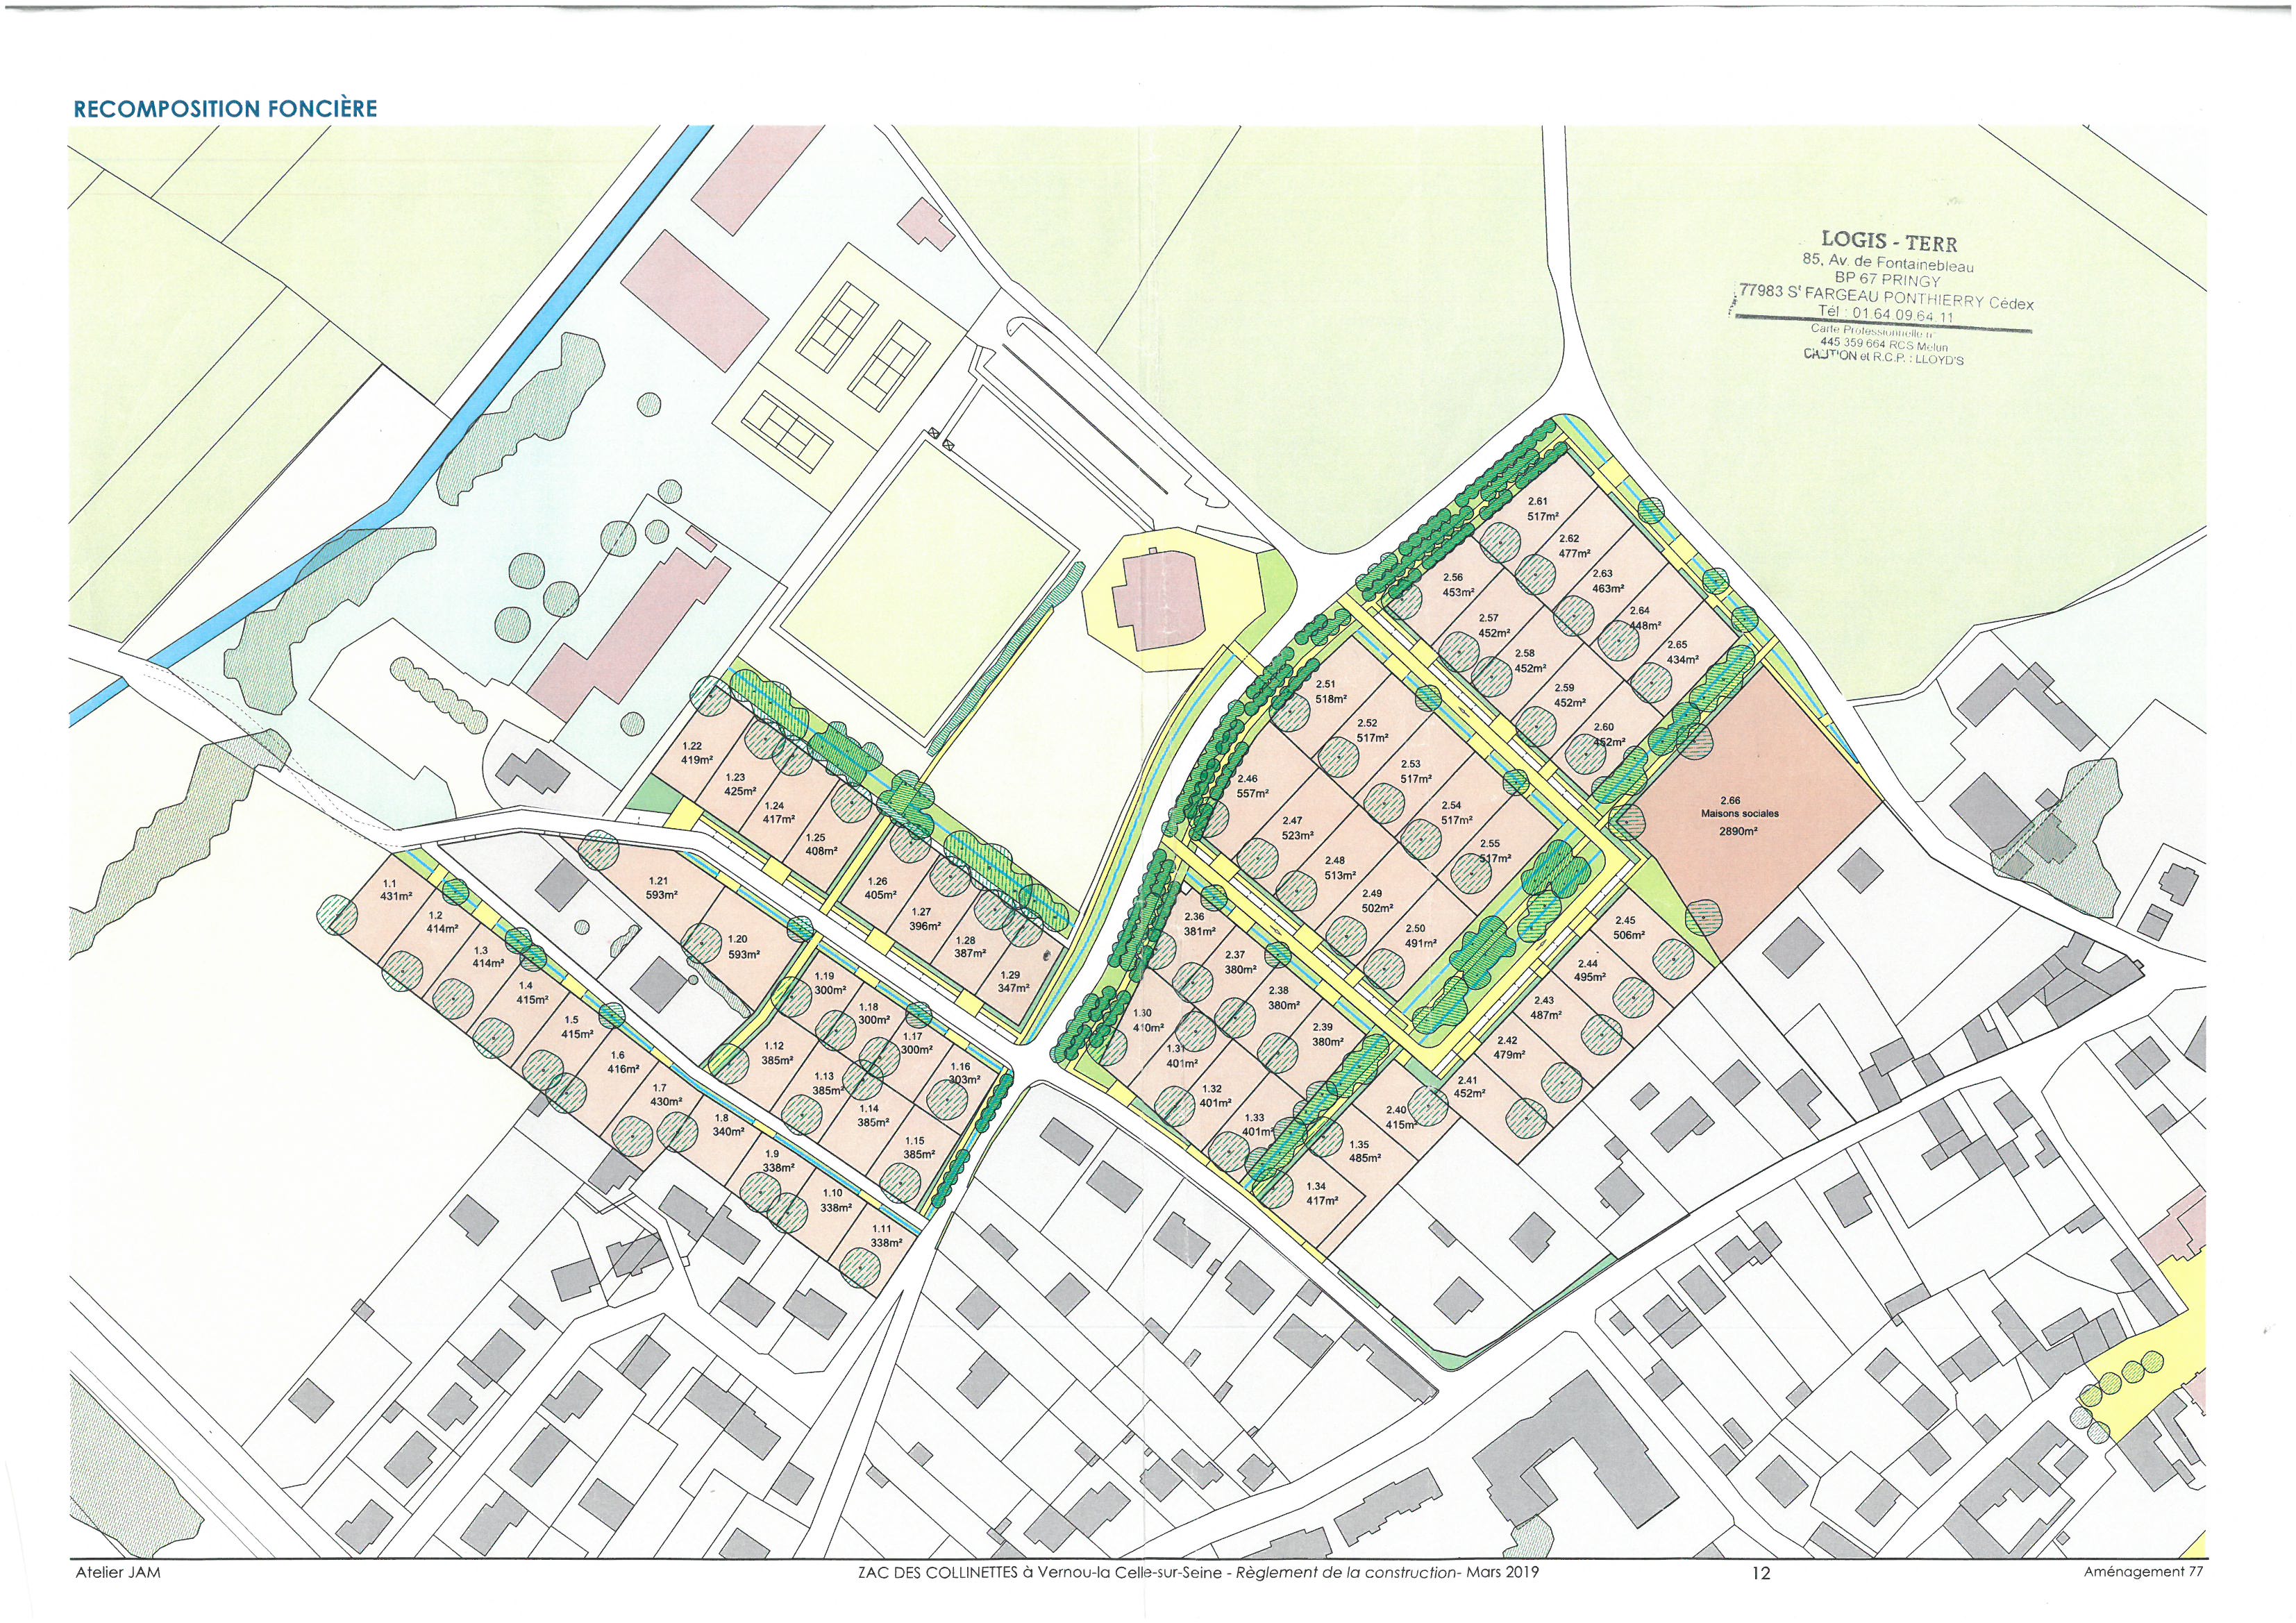Viewport: 2296px width, 1623px height.
Task: Click lot 2.61 labeled 517m²
Action: (1543, 509)
